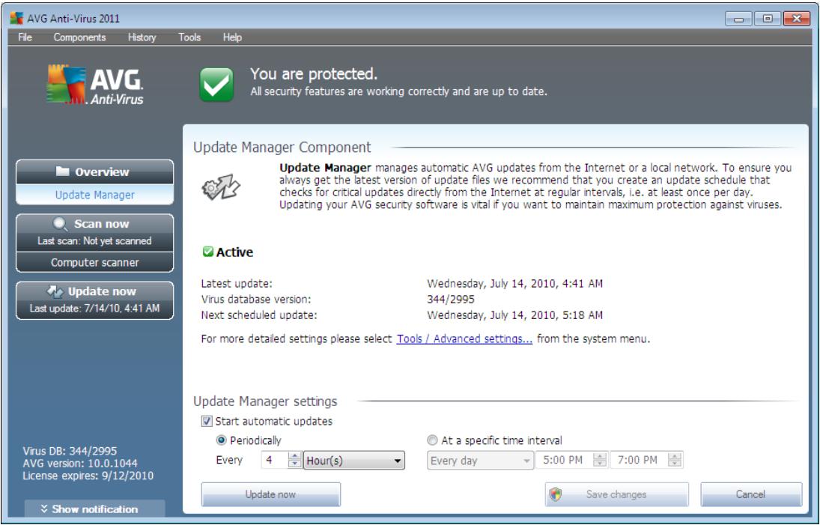The width and height of the screenshot is (820, 525).
Task: Click the shield icon on Save changes
Action: [556, 495]
